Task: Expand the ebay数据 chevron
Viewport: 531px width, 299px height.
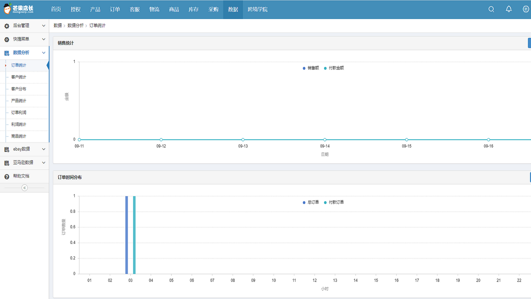Action: tap(44, 149)
